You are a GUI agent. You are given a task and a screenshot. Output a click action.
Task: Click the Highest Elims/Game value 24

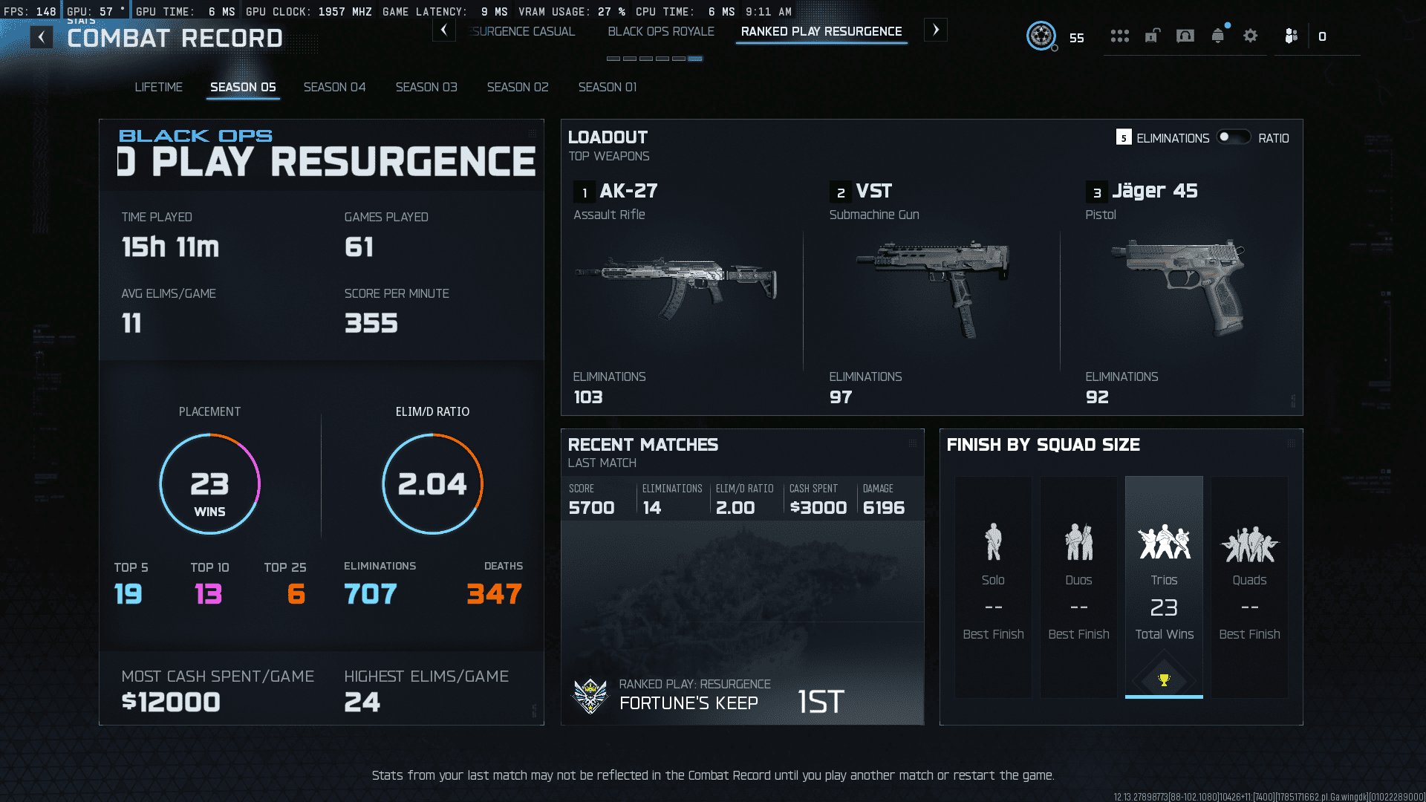coord(362,702)
